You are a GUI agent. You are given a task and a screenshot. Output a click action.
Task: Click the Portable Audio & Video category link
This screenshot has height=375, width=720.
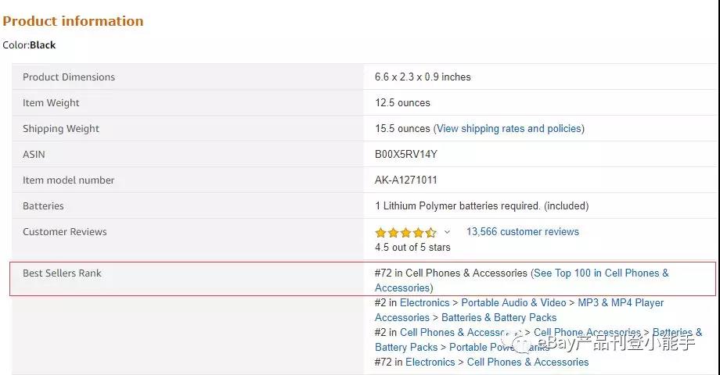click(x=513, y=302)
